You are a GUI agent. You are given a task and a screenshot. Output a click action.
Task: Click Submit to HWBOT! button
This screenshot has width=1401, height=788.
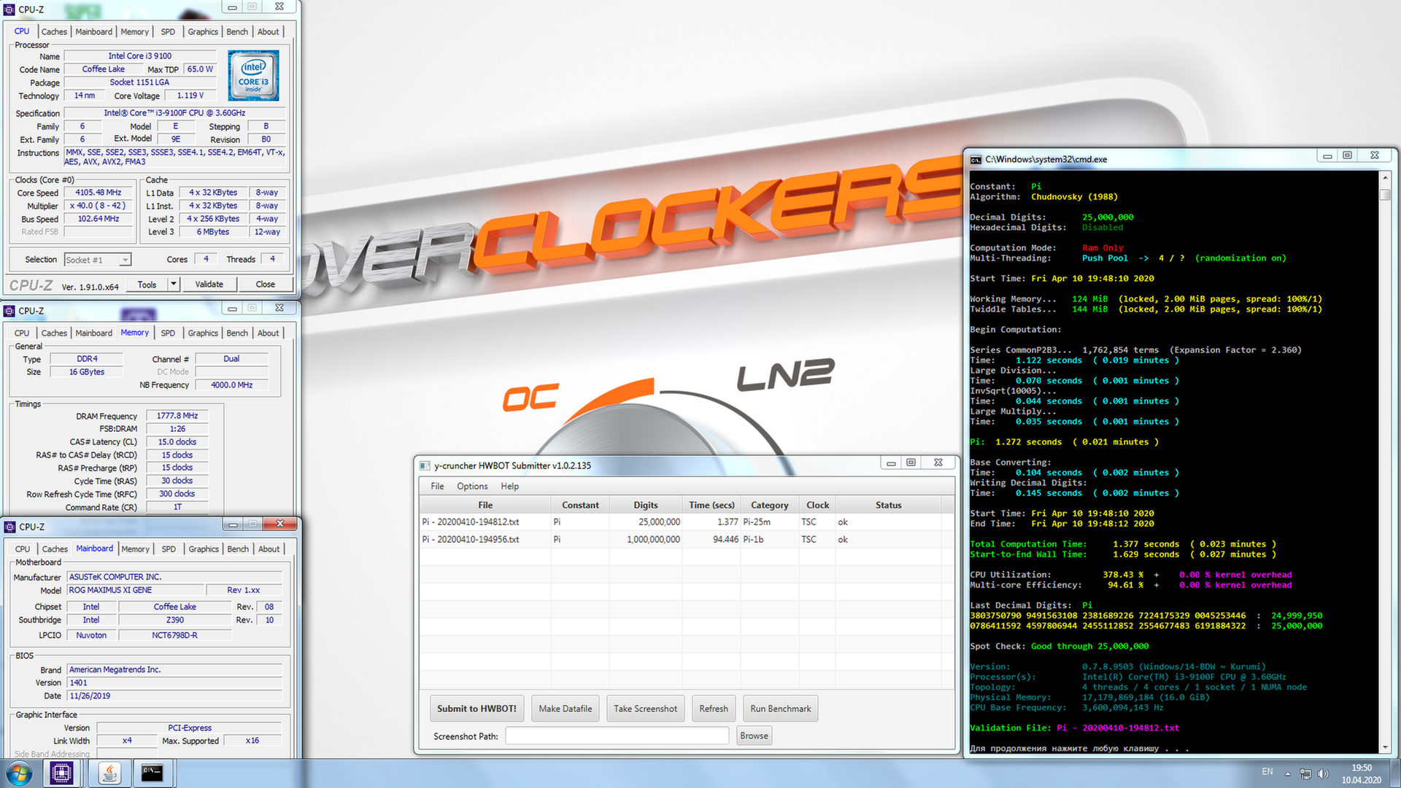[x=476, y=708]
